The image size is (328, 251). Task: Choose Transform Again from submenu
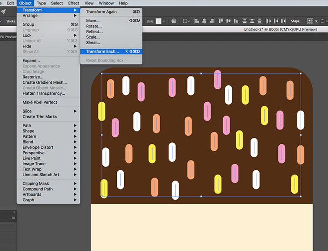tap(111, 12)
